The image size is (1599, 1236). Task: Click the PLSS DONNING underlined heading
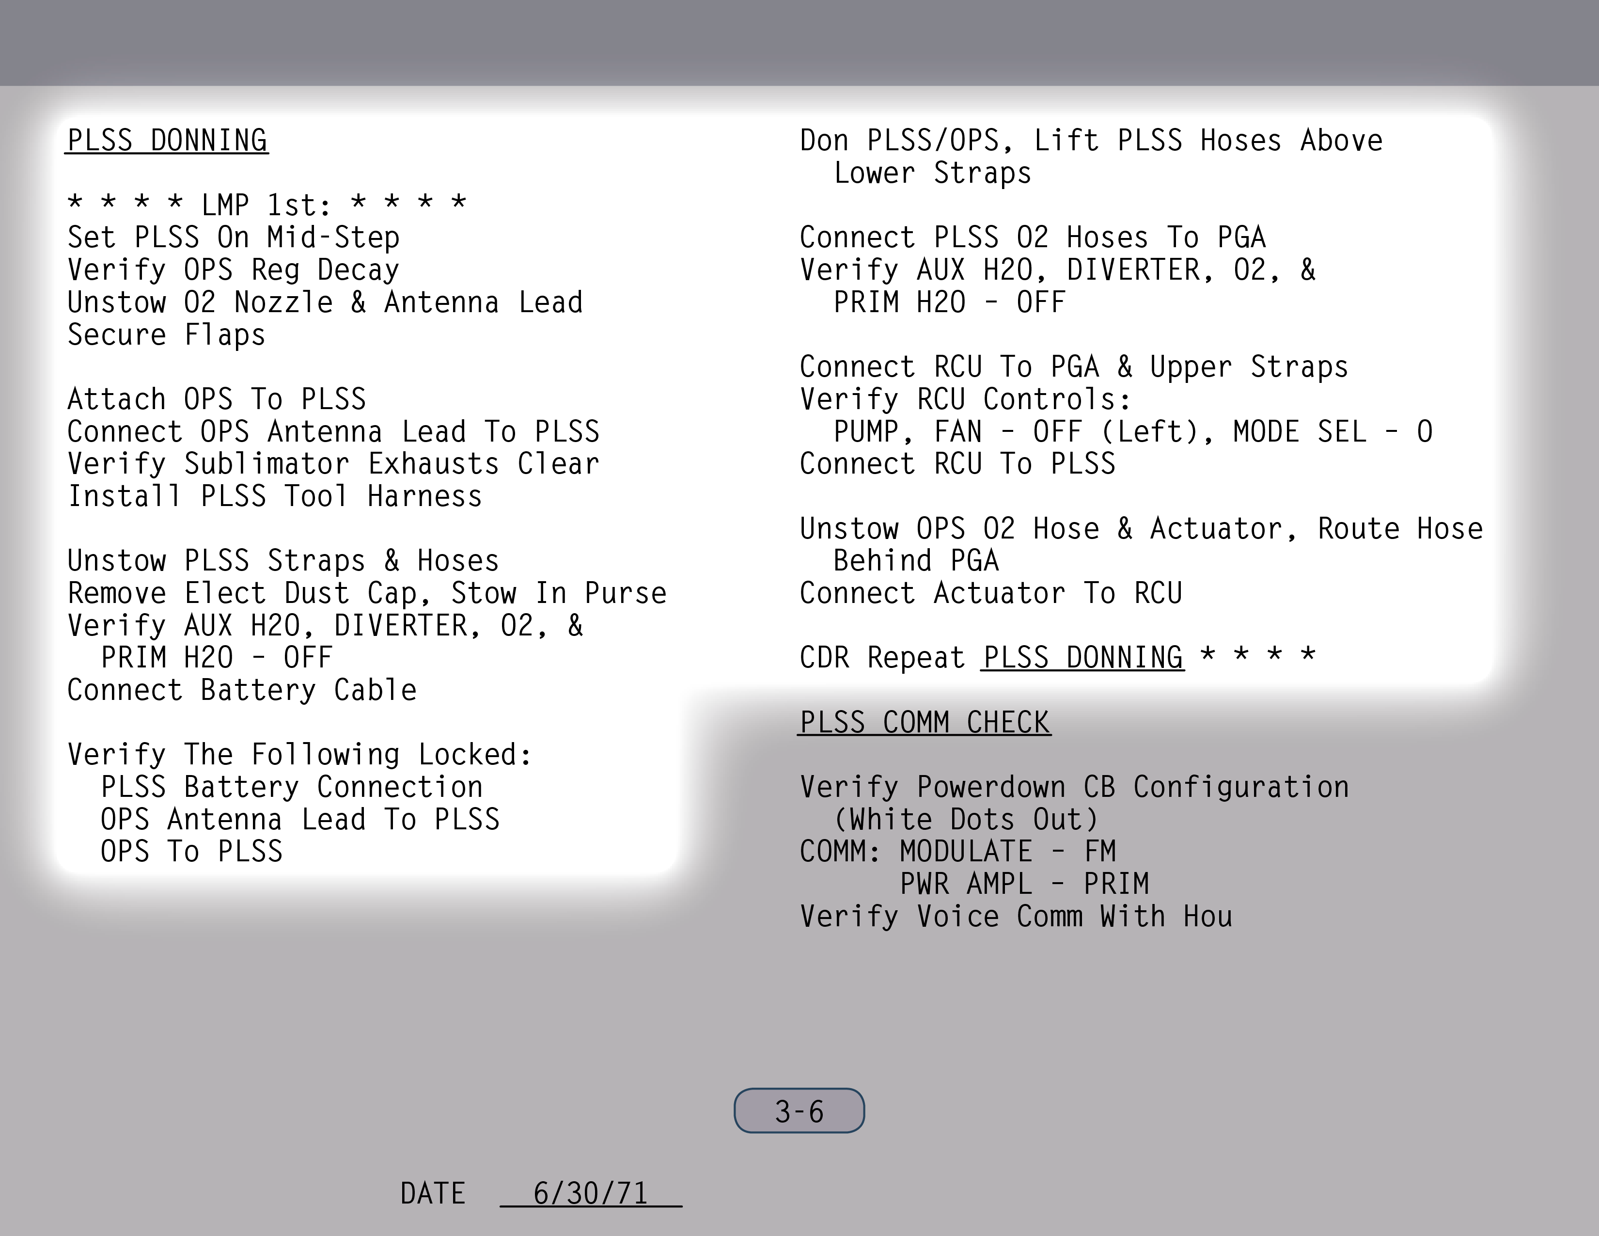point(167,140)
